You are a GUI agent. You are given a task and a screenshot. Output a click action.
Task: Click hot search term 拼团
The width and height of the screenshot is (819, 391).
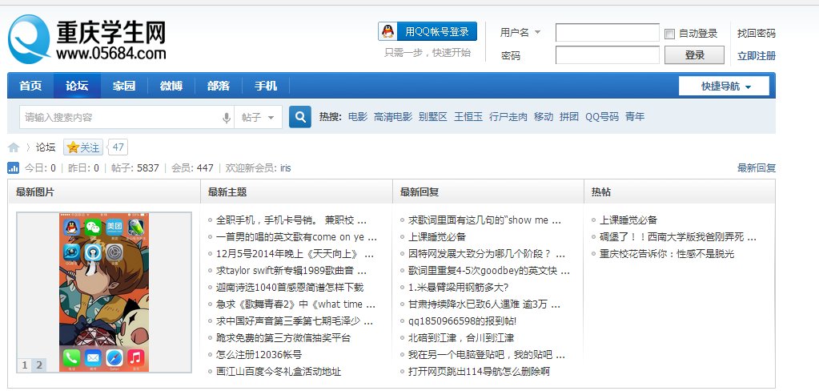pyautogui.click(x=568, y=116)
